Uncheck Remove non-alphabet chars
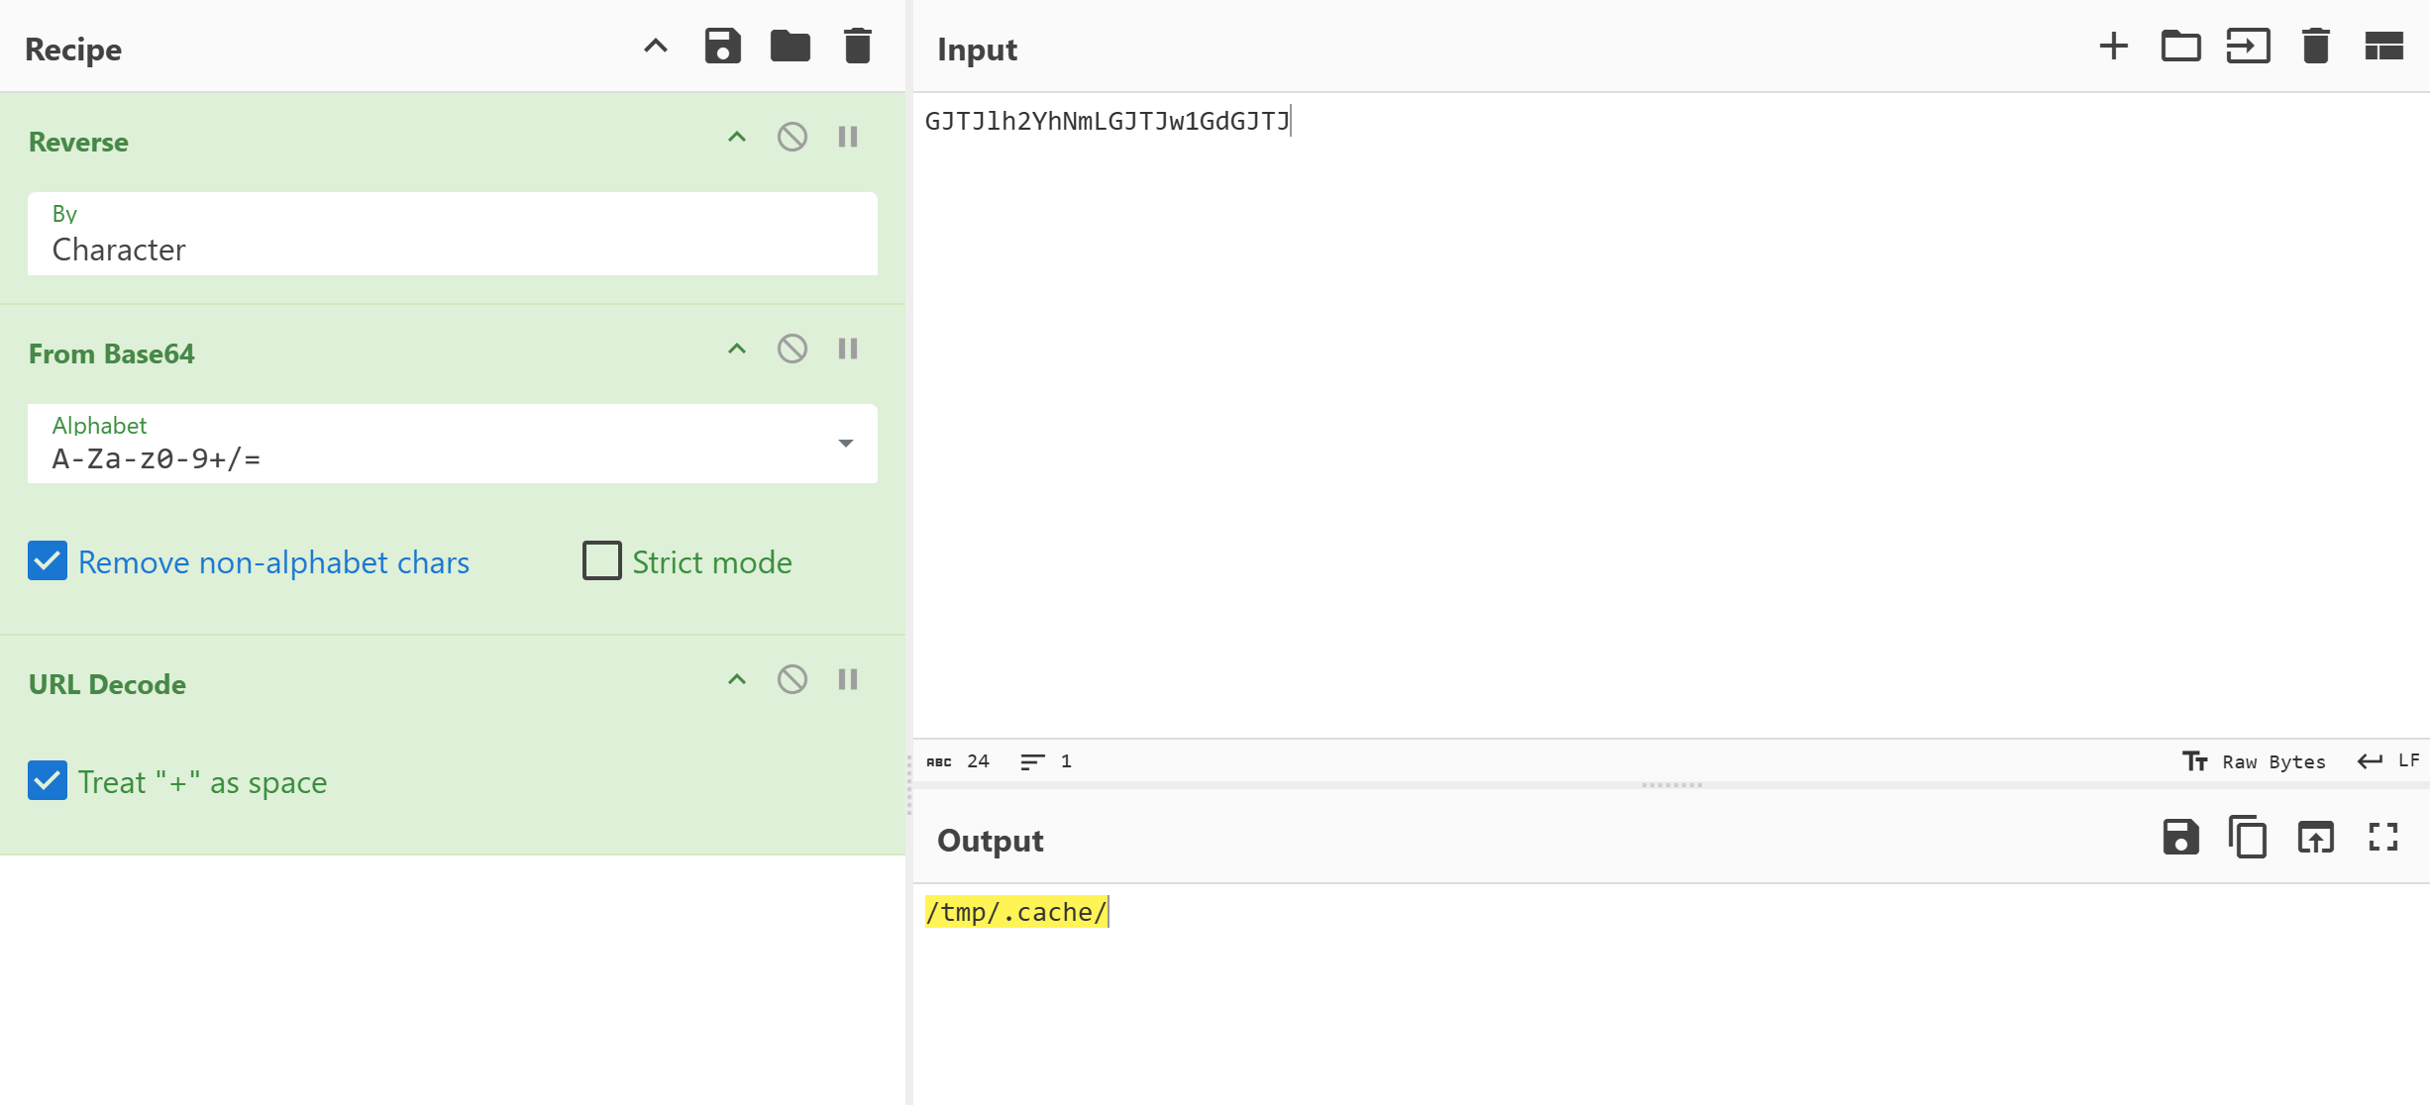Image resolution: width=2430 pixels, height=1105 pixels. click(x=48, y=561)
